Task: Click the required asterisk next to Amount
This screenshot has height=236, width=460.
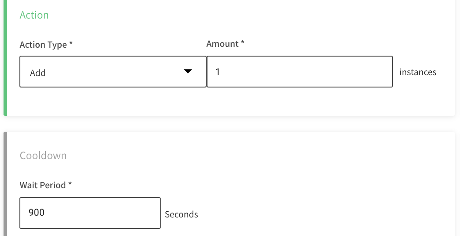Action: tap(242, 43)
